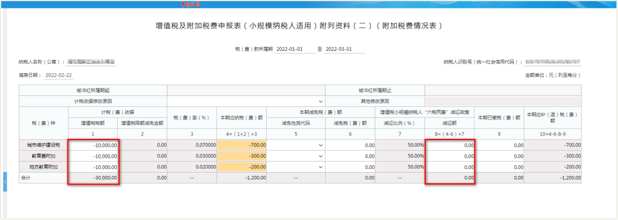Screen dimensions: 618x220
Task: Edit 增值税税额 for 地方教育附加 row
Action: [93, 167]
